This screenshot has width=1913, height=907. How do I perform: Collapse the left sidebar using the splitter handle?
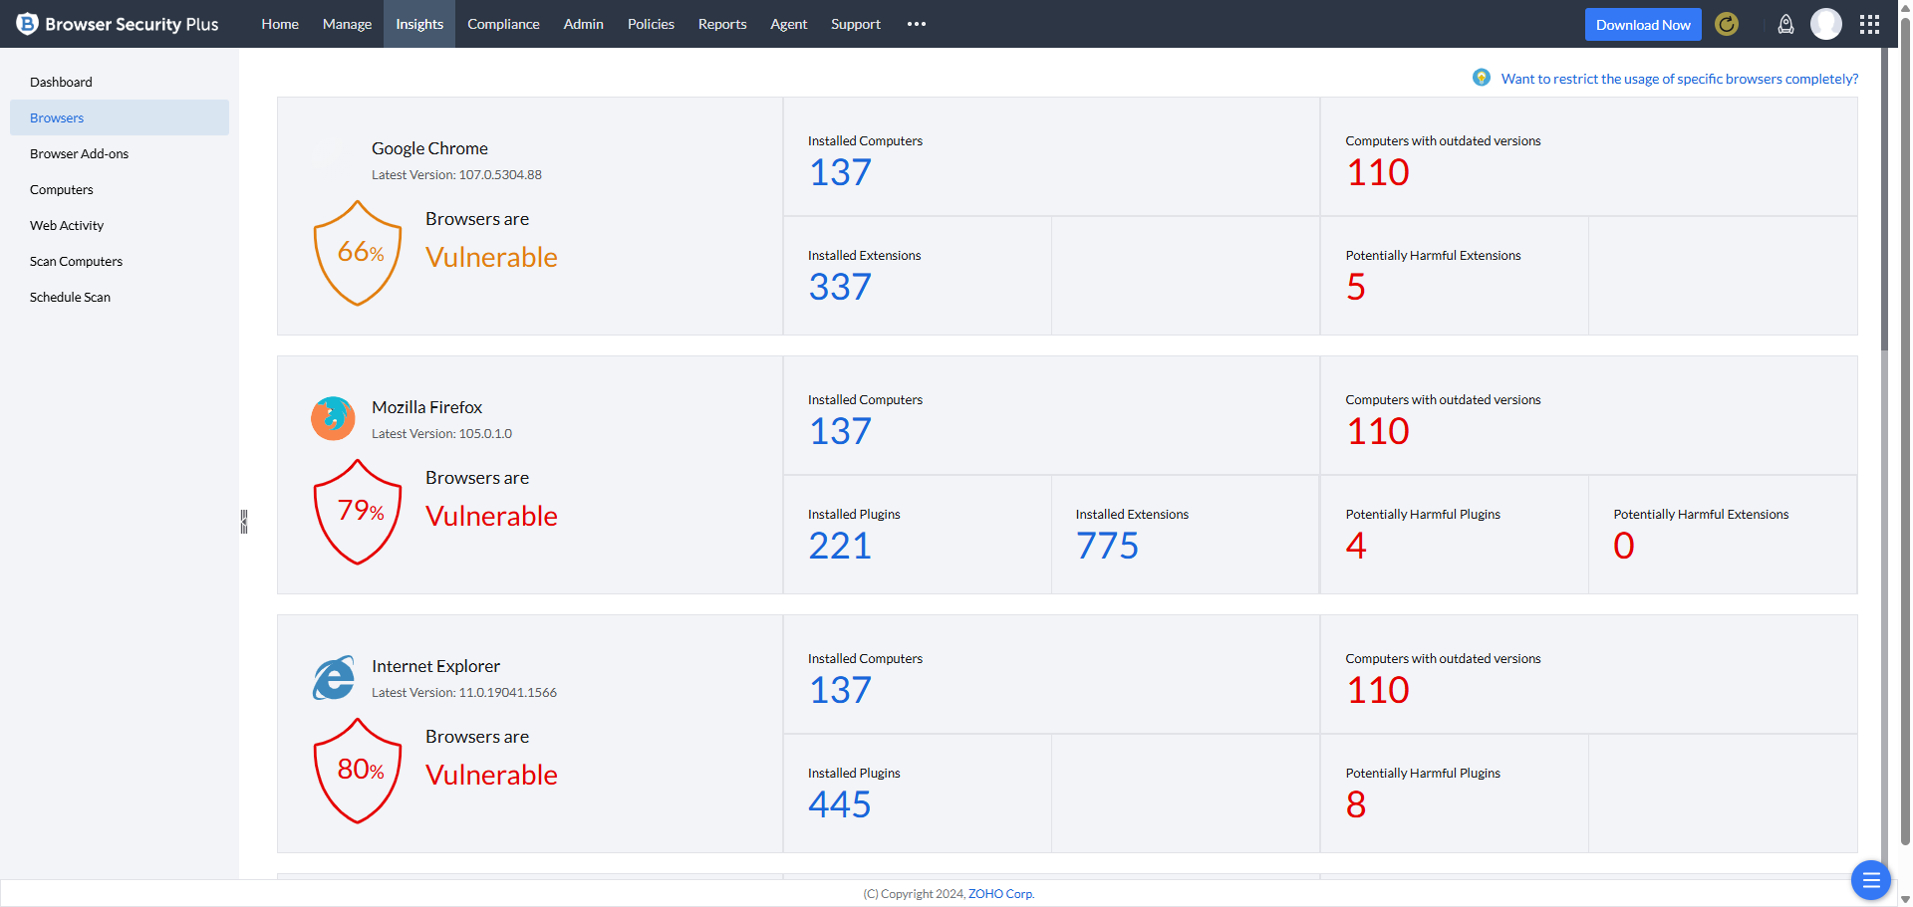(243, 522)
